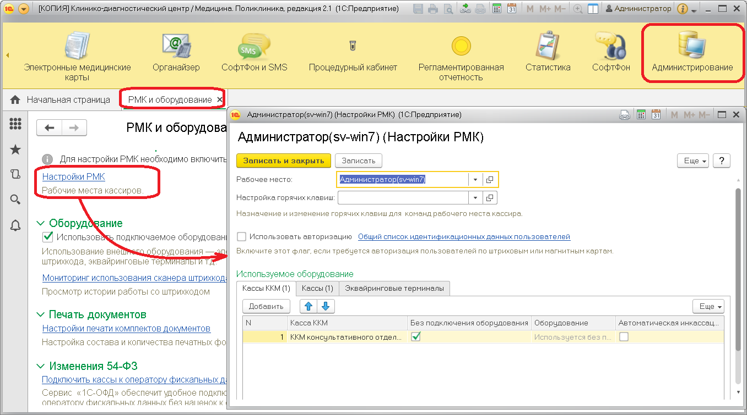747x415 pixels.
Task: Open Настройки печати комплектов документов link
Action: 126,328
